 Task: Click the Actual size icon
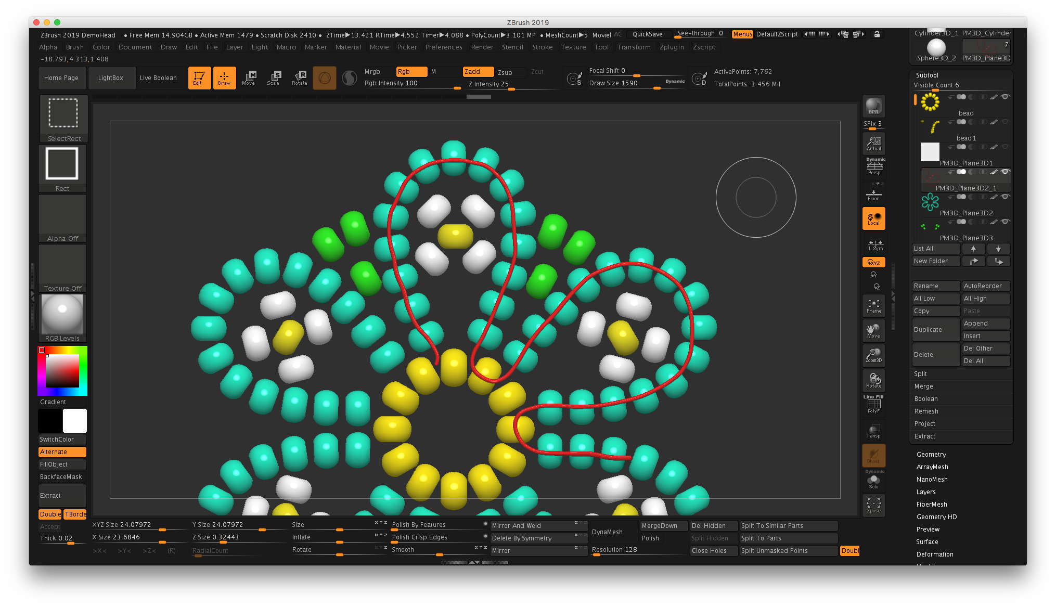point(873,144)
